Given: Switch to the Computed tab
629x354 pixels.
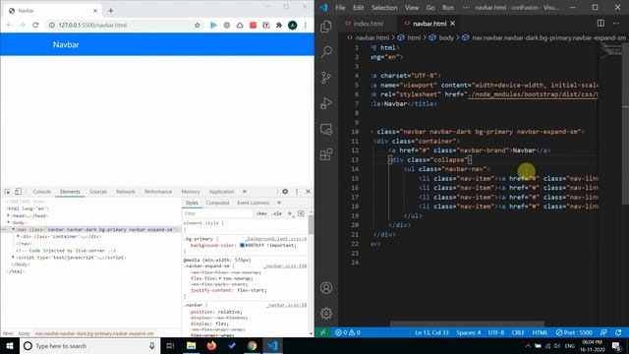Looking at the screenshot, I should pos(217,203).
